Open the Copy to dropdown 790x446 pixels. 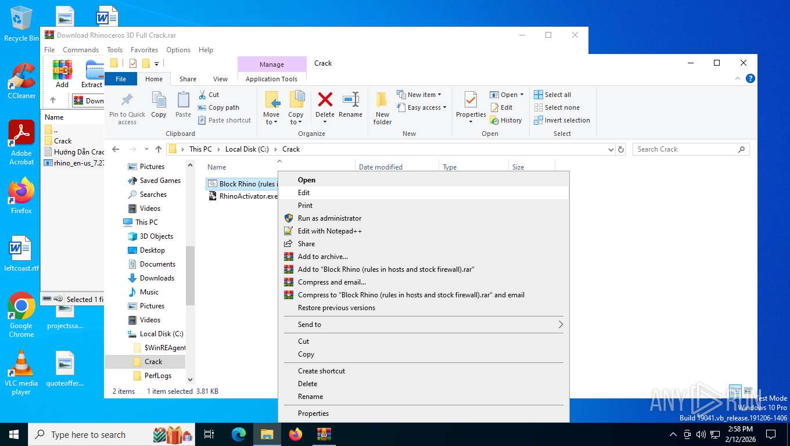[x=296, y=118]
